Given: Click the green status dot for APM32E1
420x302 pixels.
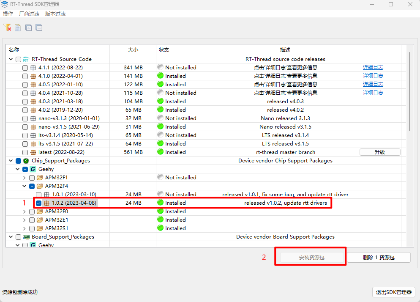Looking at the screenshot, I should point(161,220).
